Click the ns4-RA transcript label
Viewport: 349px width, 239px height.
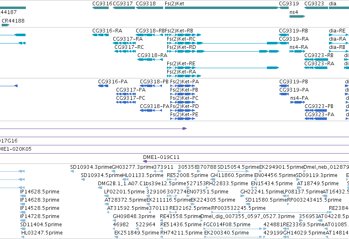[299, 47]
